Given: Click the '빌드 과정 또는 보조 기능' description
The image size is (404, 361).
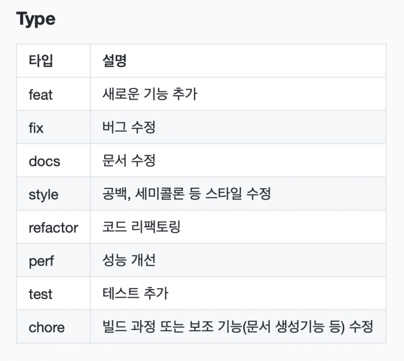Looking at the screenshot, I should click(x=238, y=327).
